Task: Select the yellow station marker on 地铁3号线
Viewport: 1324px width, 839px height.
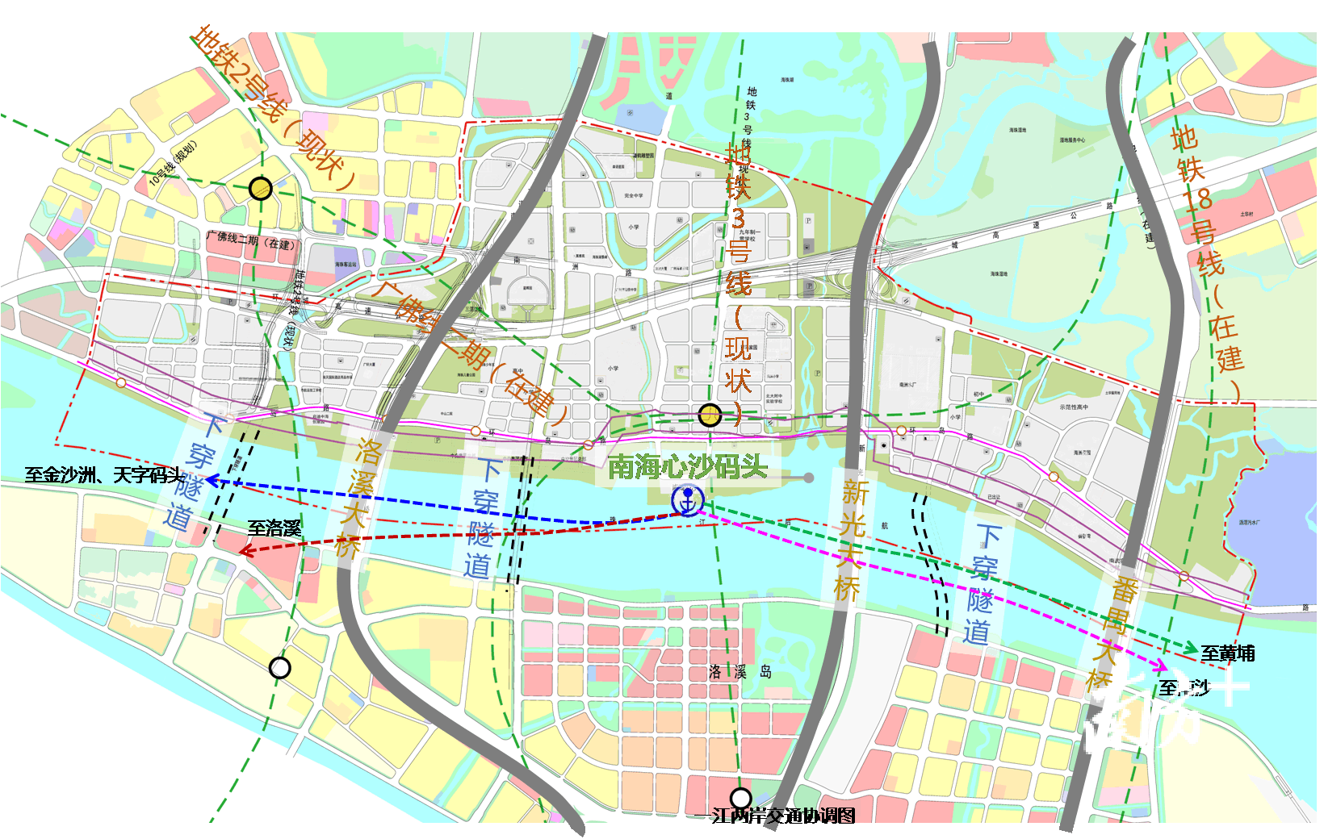Action: point(710,415)
